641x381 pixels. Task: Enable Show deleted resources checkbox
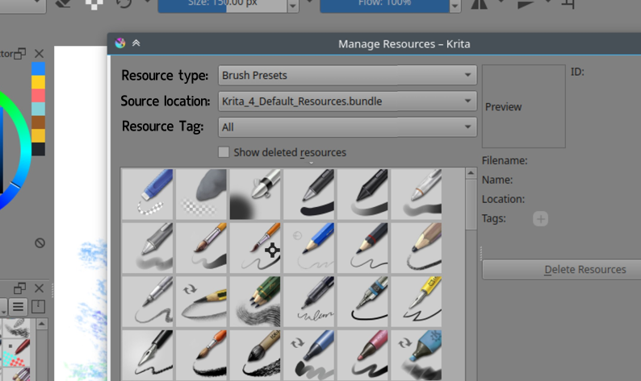click(224, 152)
